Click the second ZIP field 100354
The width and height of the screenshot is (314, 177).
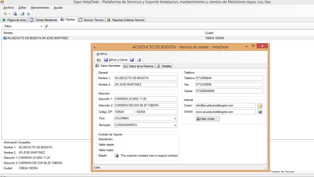pos(156,112)
